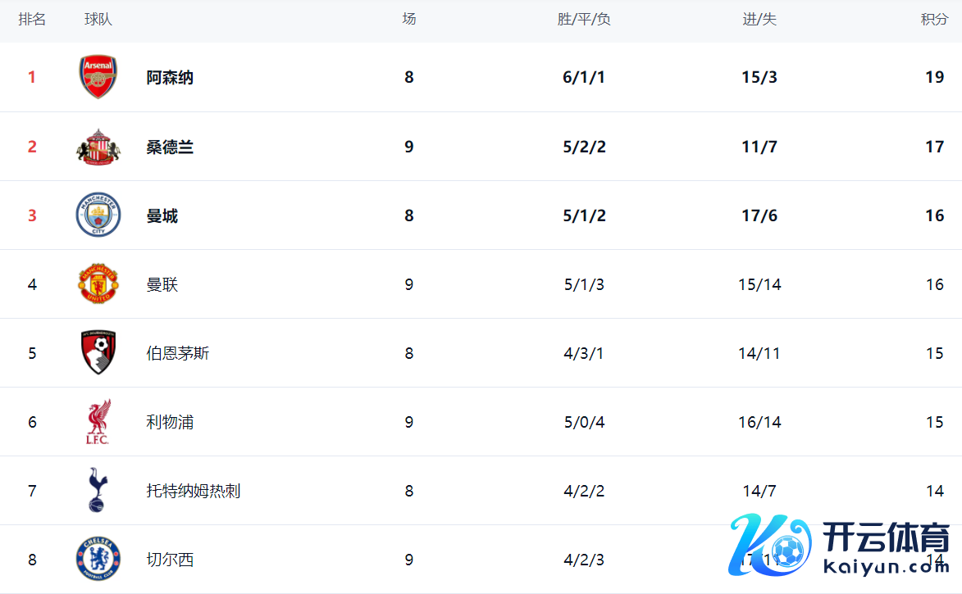
Task: Select the 胜/平/负 column header
Action: coord(584,20)
